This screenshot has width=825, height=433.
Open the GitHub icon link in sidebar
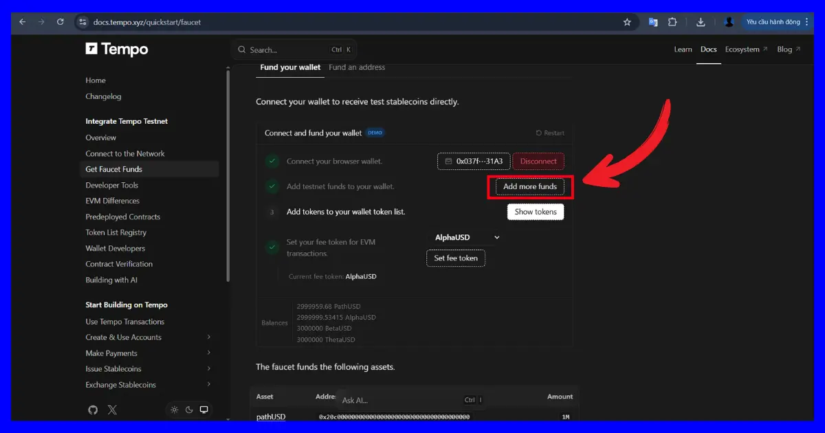pyautogui.click(x=93, y=410)
